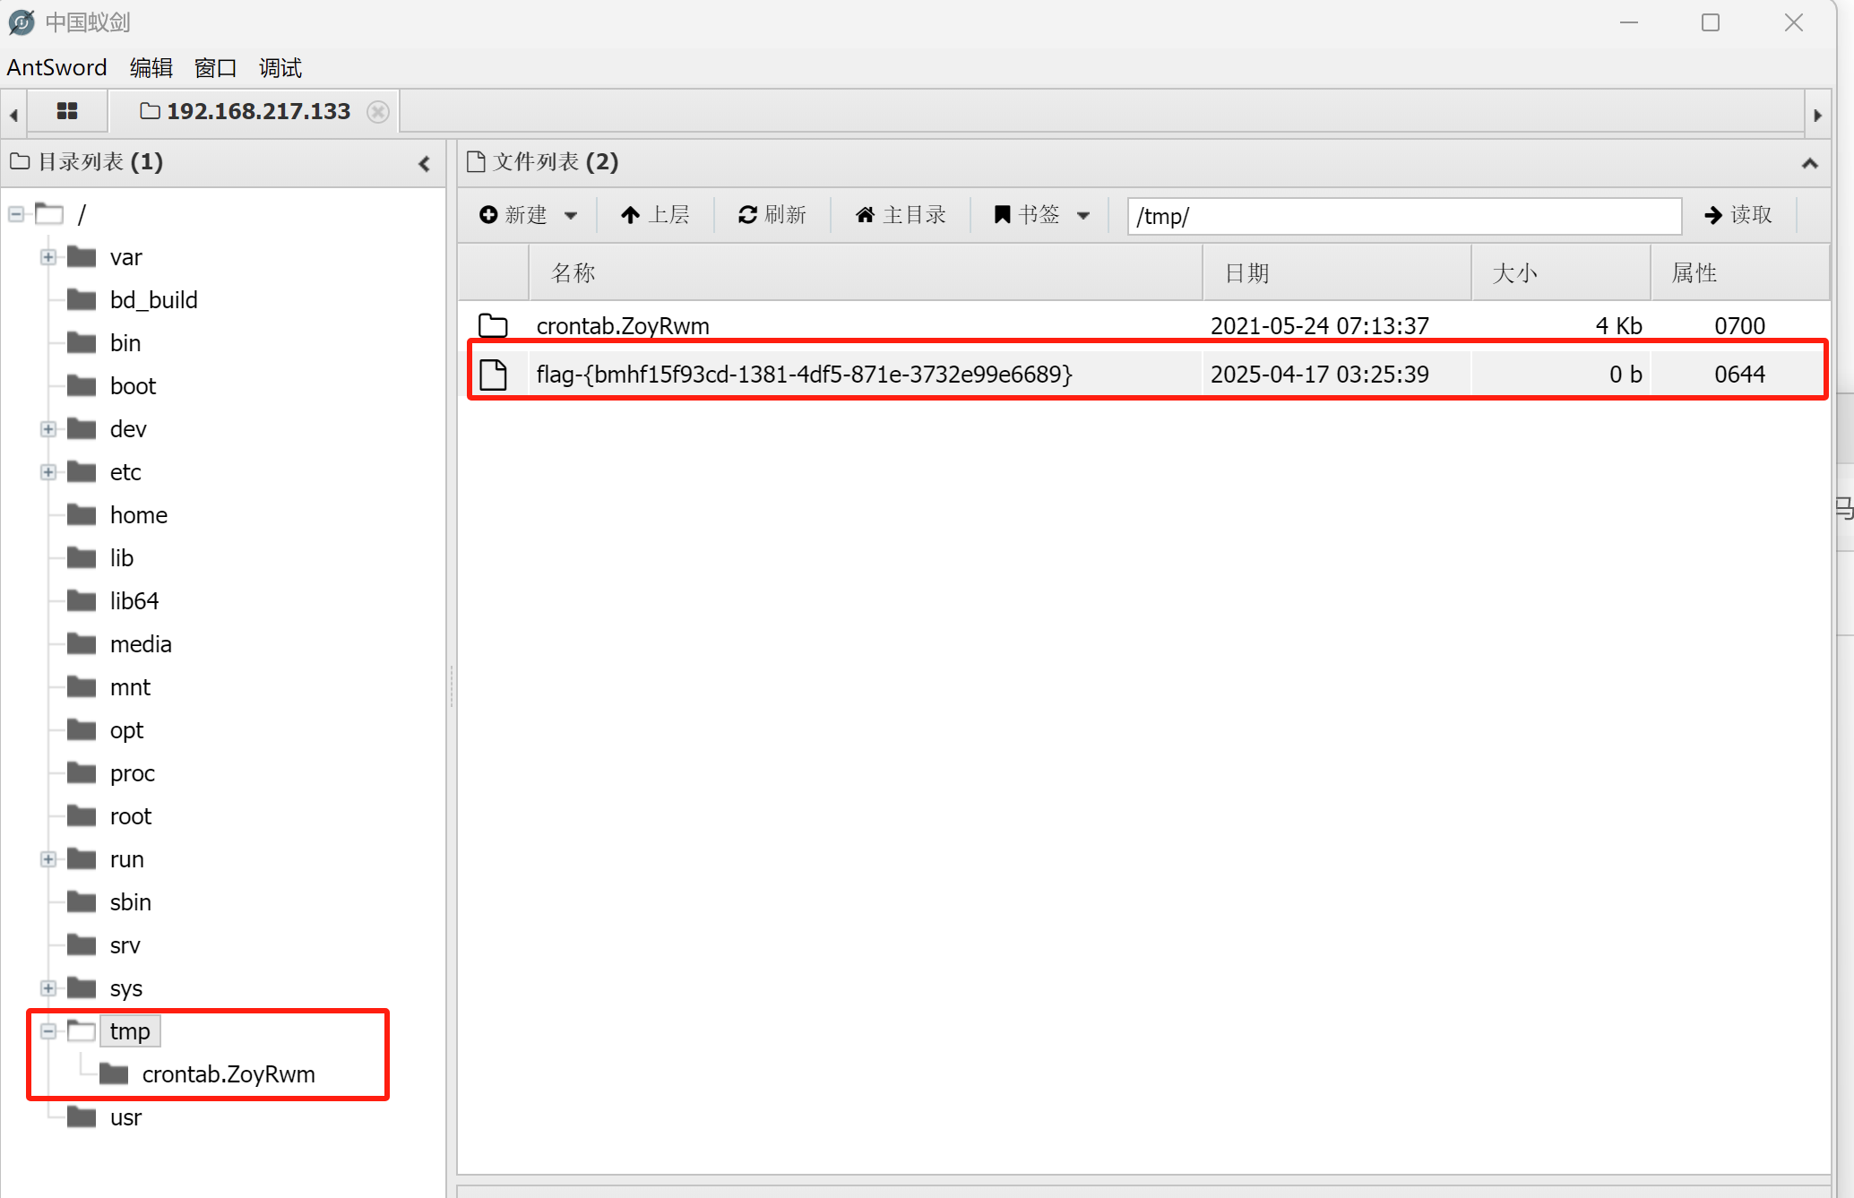Click the home grid icon tab
Screen dimensions: 1854x1198
[67, 111]
